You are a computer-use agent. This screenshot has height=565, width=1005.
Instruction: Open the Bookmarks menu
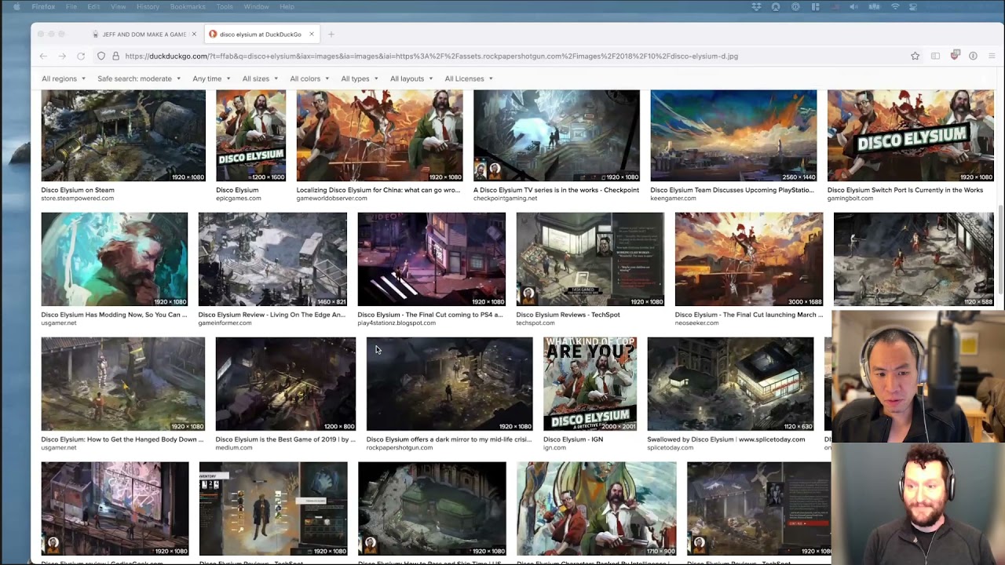pyautogui.click(x=188, y=7)
